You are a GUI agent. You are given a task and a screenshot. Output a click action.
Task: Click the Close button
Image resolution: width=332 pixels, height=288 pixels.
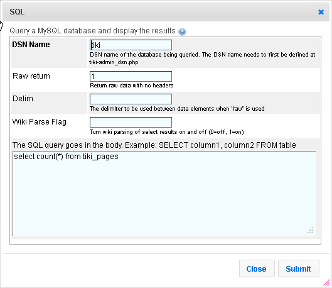click(x=257, y=269)
